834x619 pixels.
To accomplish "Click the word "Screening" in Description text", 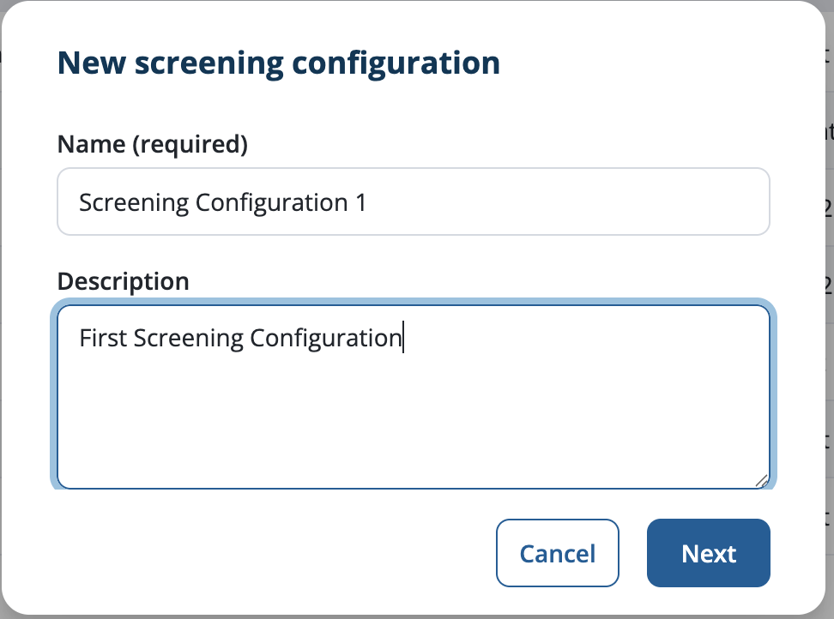I will point(188,339).
